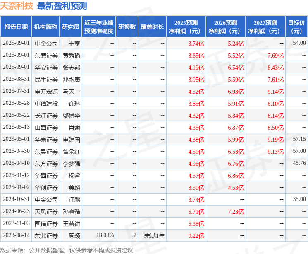
Task: Click the 2025预测净利润 column header
Action: click(186, 27)
